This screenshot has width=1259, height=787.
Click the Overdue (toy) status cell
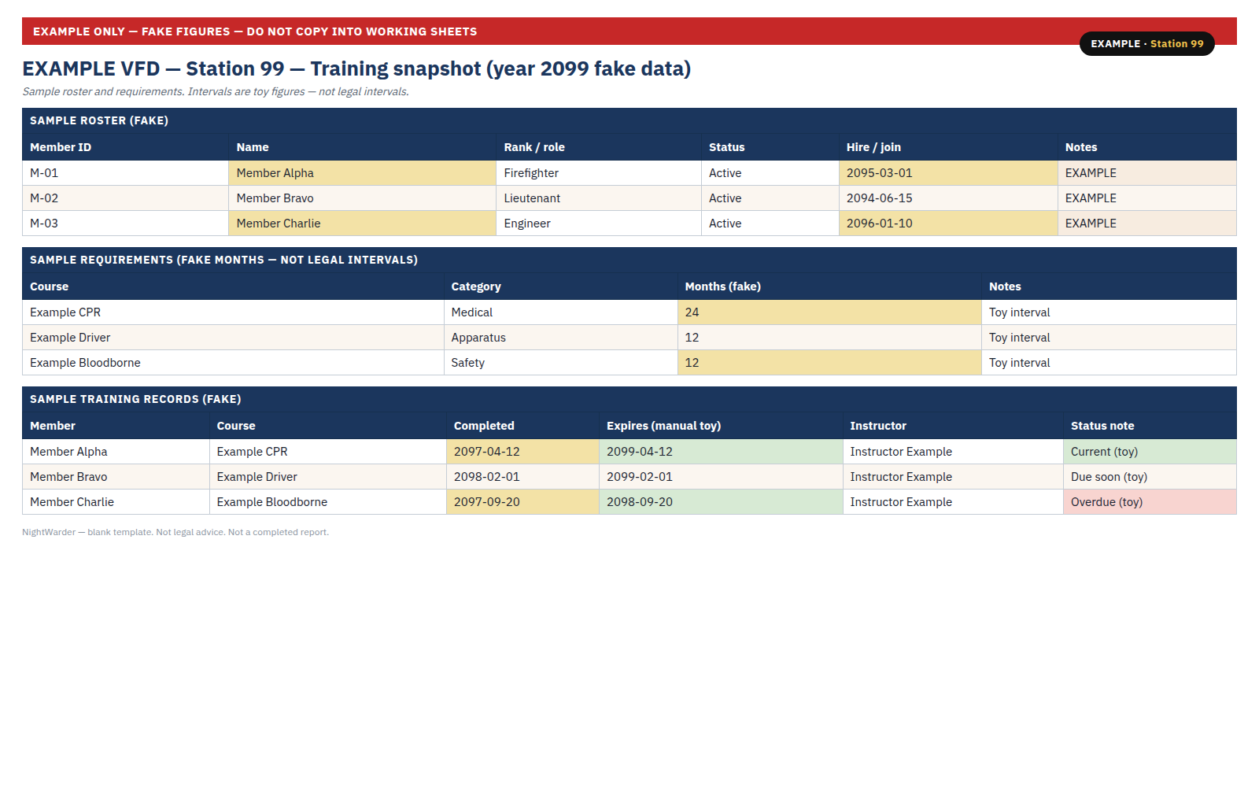click(1150, 502)
